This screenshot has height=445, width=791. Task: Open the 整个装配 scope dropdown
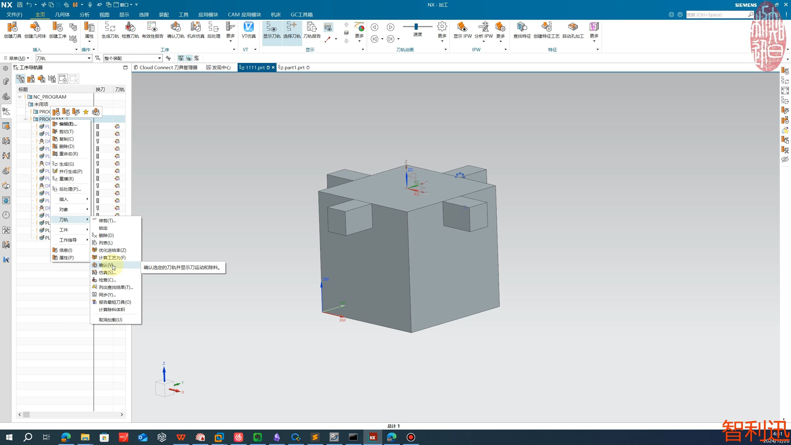click(x=159, y=58)
